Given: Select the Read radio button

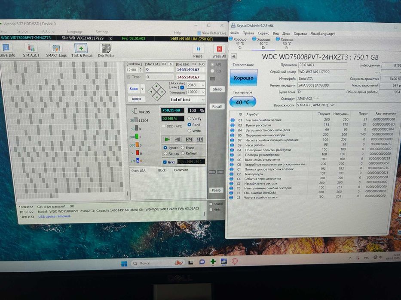Looking at the screenshot, I should (x=189, y=124).
